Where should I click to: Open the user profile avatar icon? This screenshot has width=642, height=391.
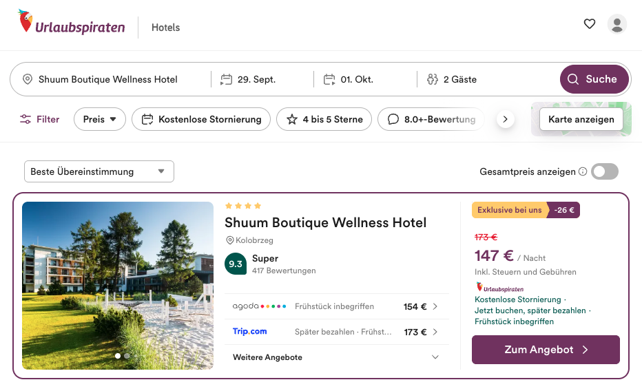coord(617,24)
